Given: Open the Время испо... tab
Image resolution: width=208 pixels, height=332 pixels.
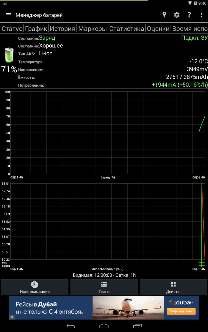Looking at the screenshot, I should pos(190,29).
